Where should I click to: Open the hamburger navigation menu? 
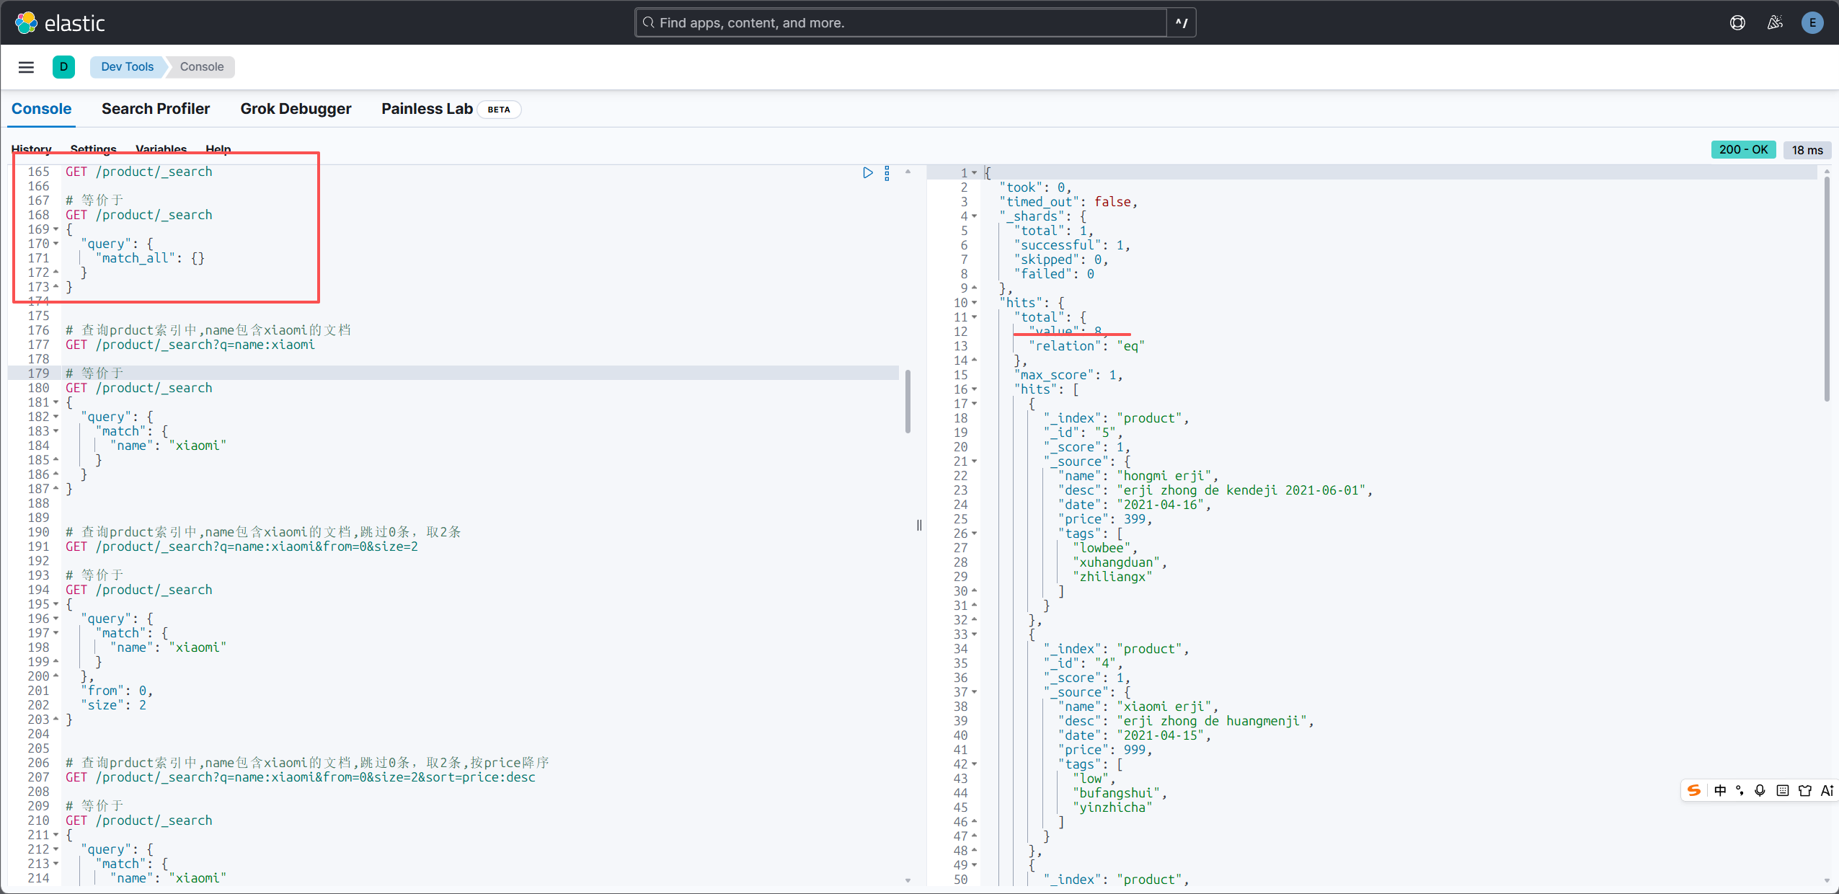(x=27, y=67)
